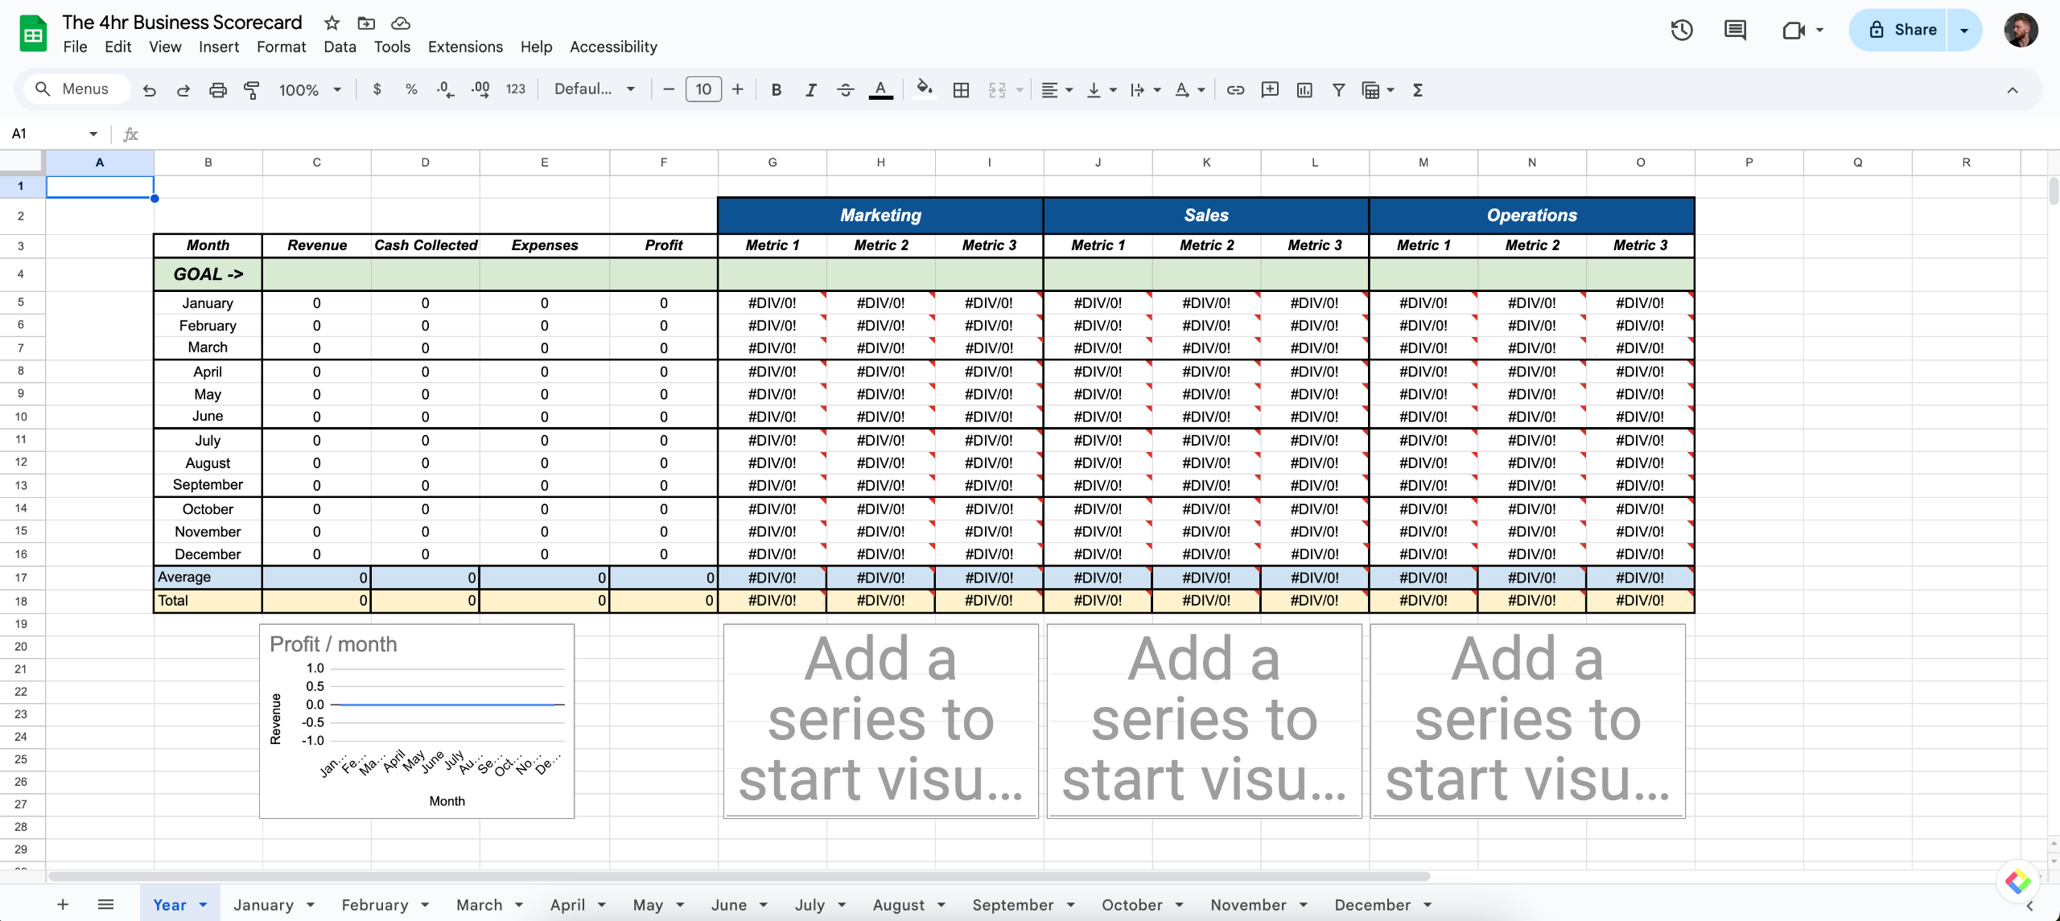
Task: Open version history clock icon
Action: coord(1682,31)
